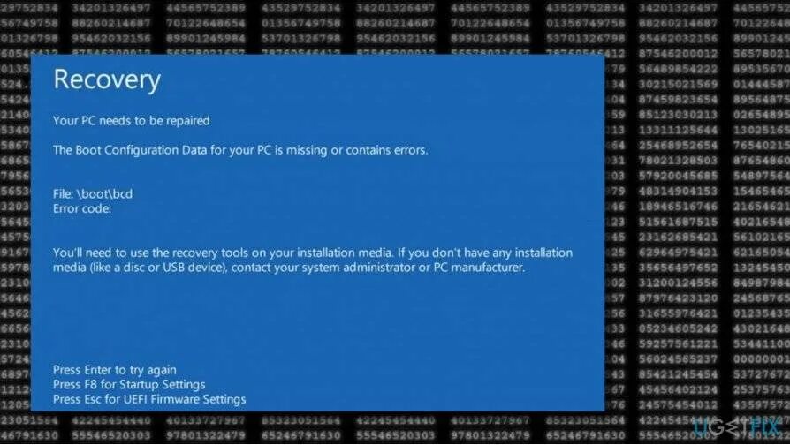The width and height of the screenshot is (790, 445).
Task: Click background number 57920045685
Action: pyautogui.click(x=678, y=176)
